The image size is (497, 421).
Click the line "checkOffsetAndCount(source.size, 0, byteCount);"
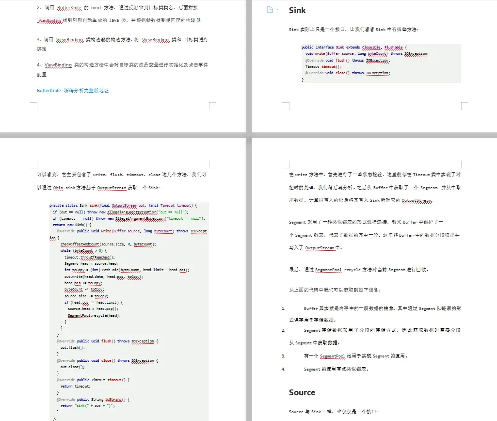pyautogui.click(x=108, y=244)
